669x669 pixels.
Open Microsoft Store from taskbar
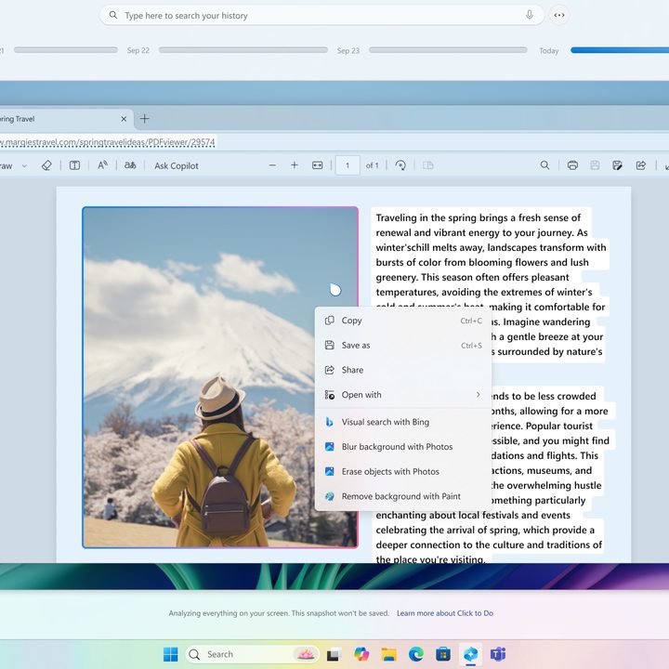[x=443, y=654]
